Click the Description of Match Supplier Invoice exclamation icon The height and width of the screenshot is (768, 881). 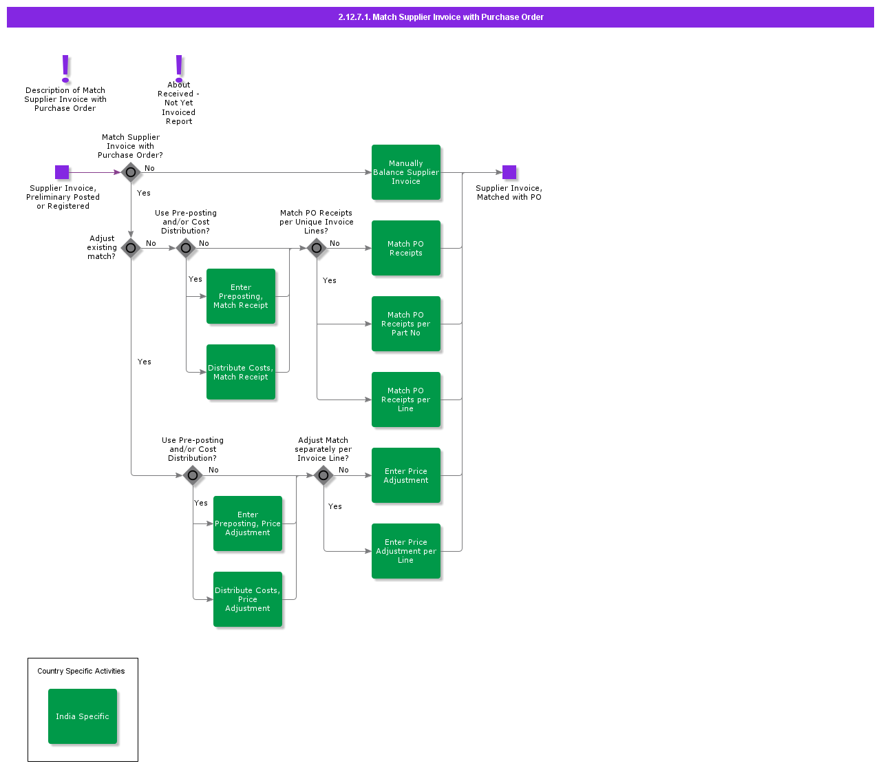pyautogui.click(x=65, y=69)
